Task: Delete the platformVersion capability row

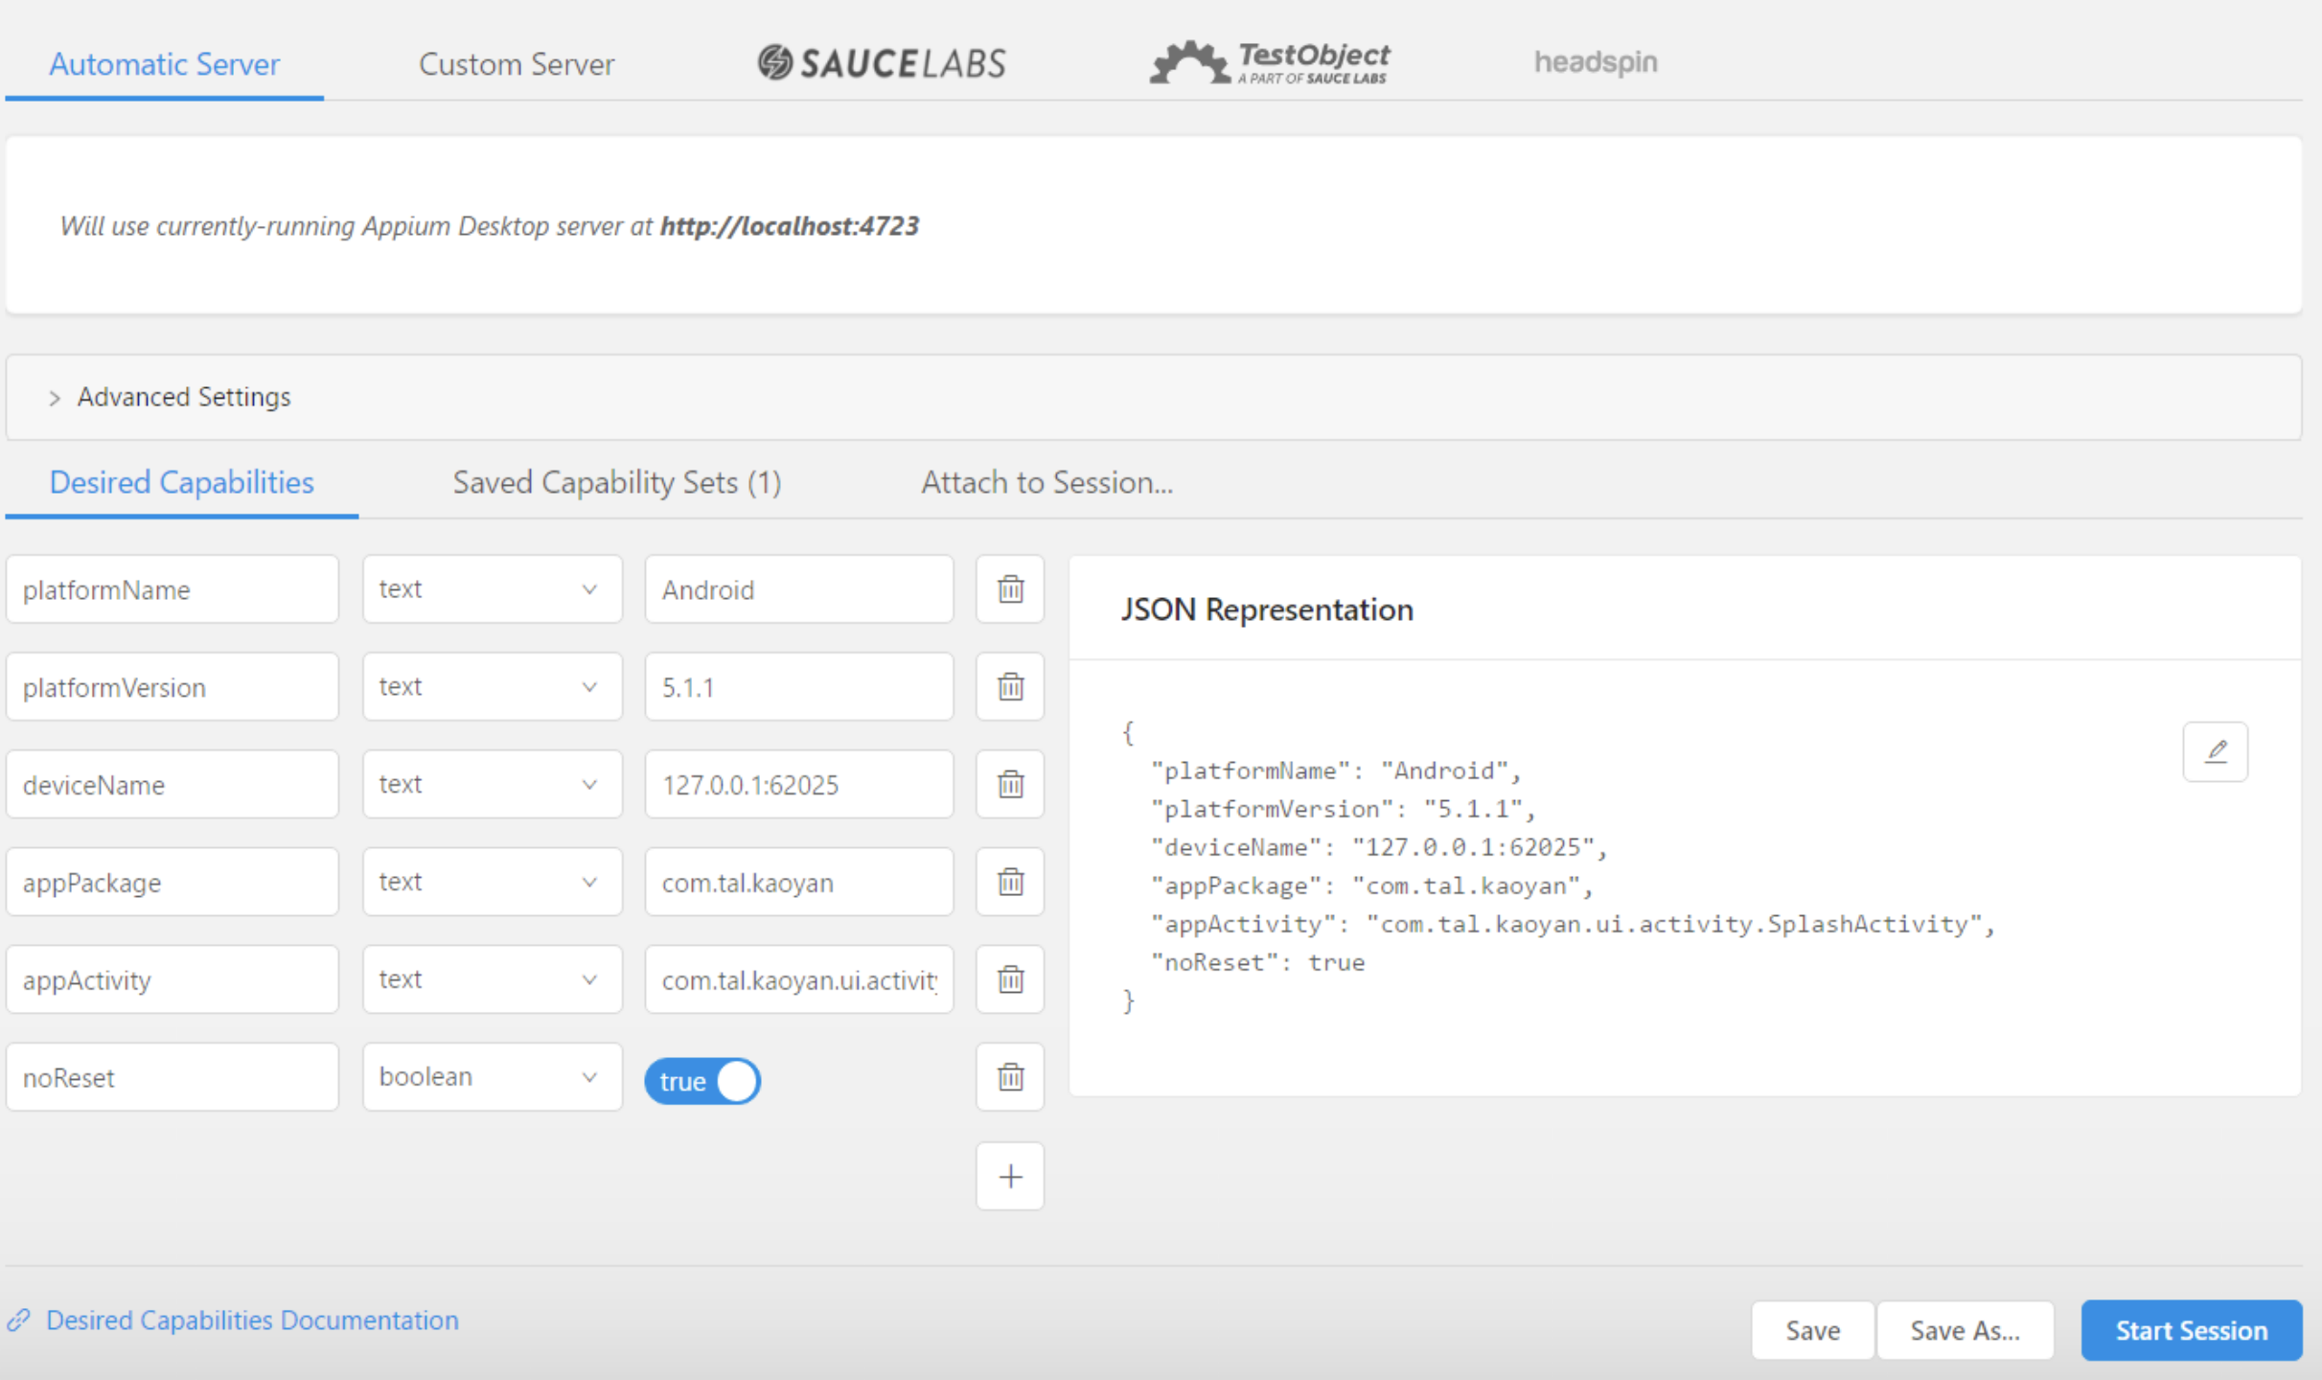Action: 1009,686
